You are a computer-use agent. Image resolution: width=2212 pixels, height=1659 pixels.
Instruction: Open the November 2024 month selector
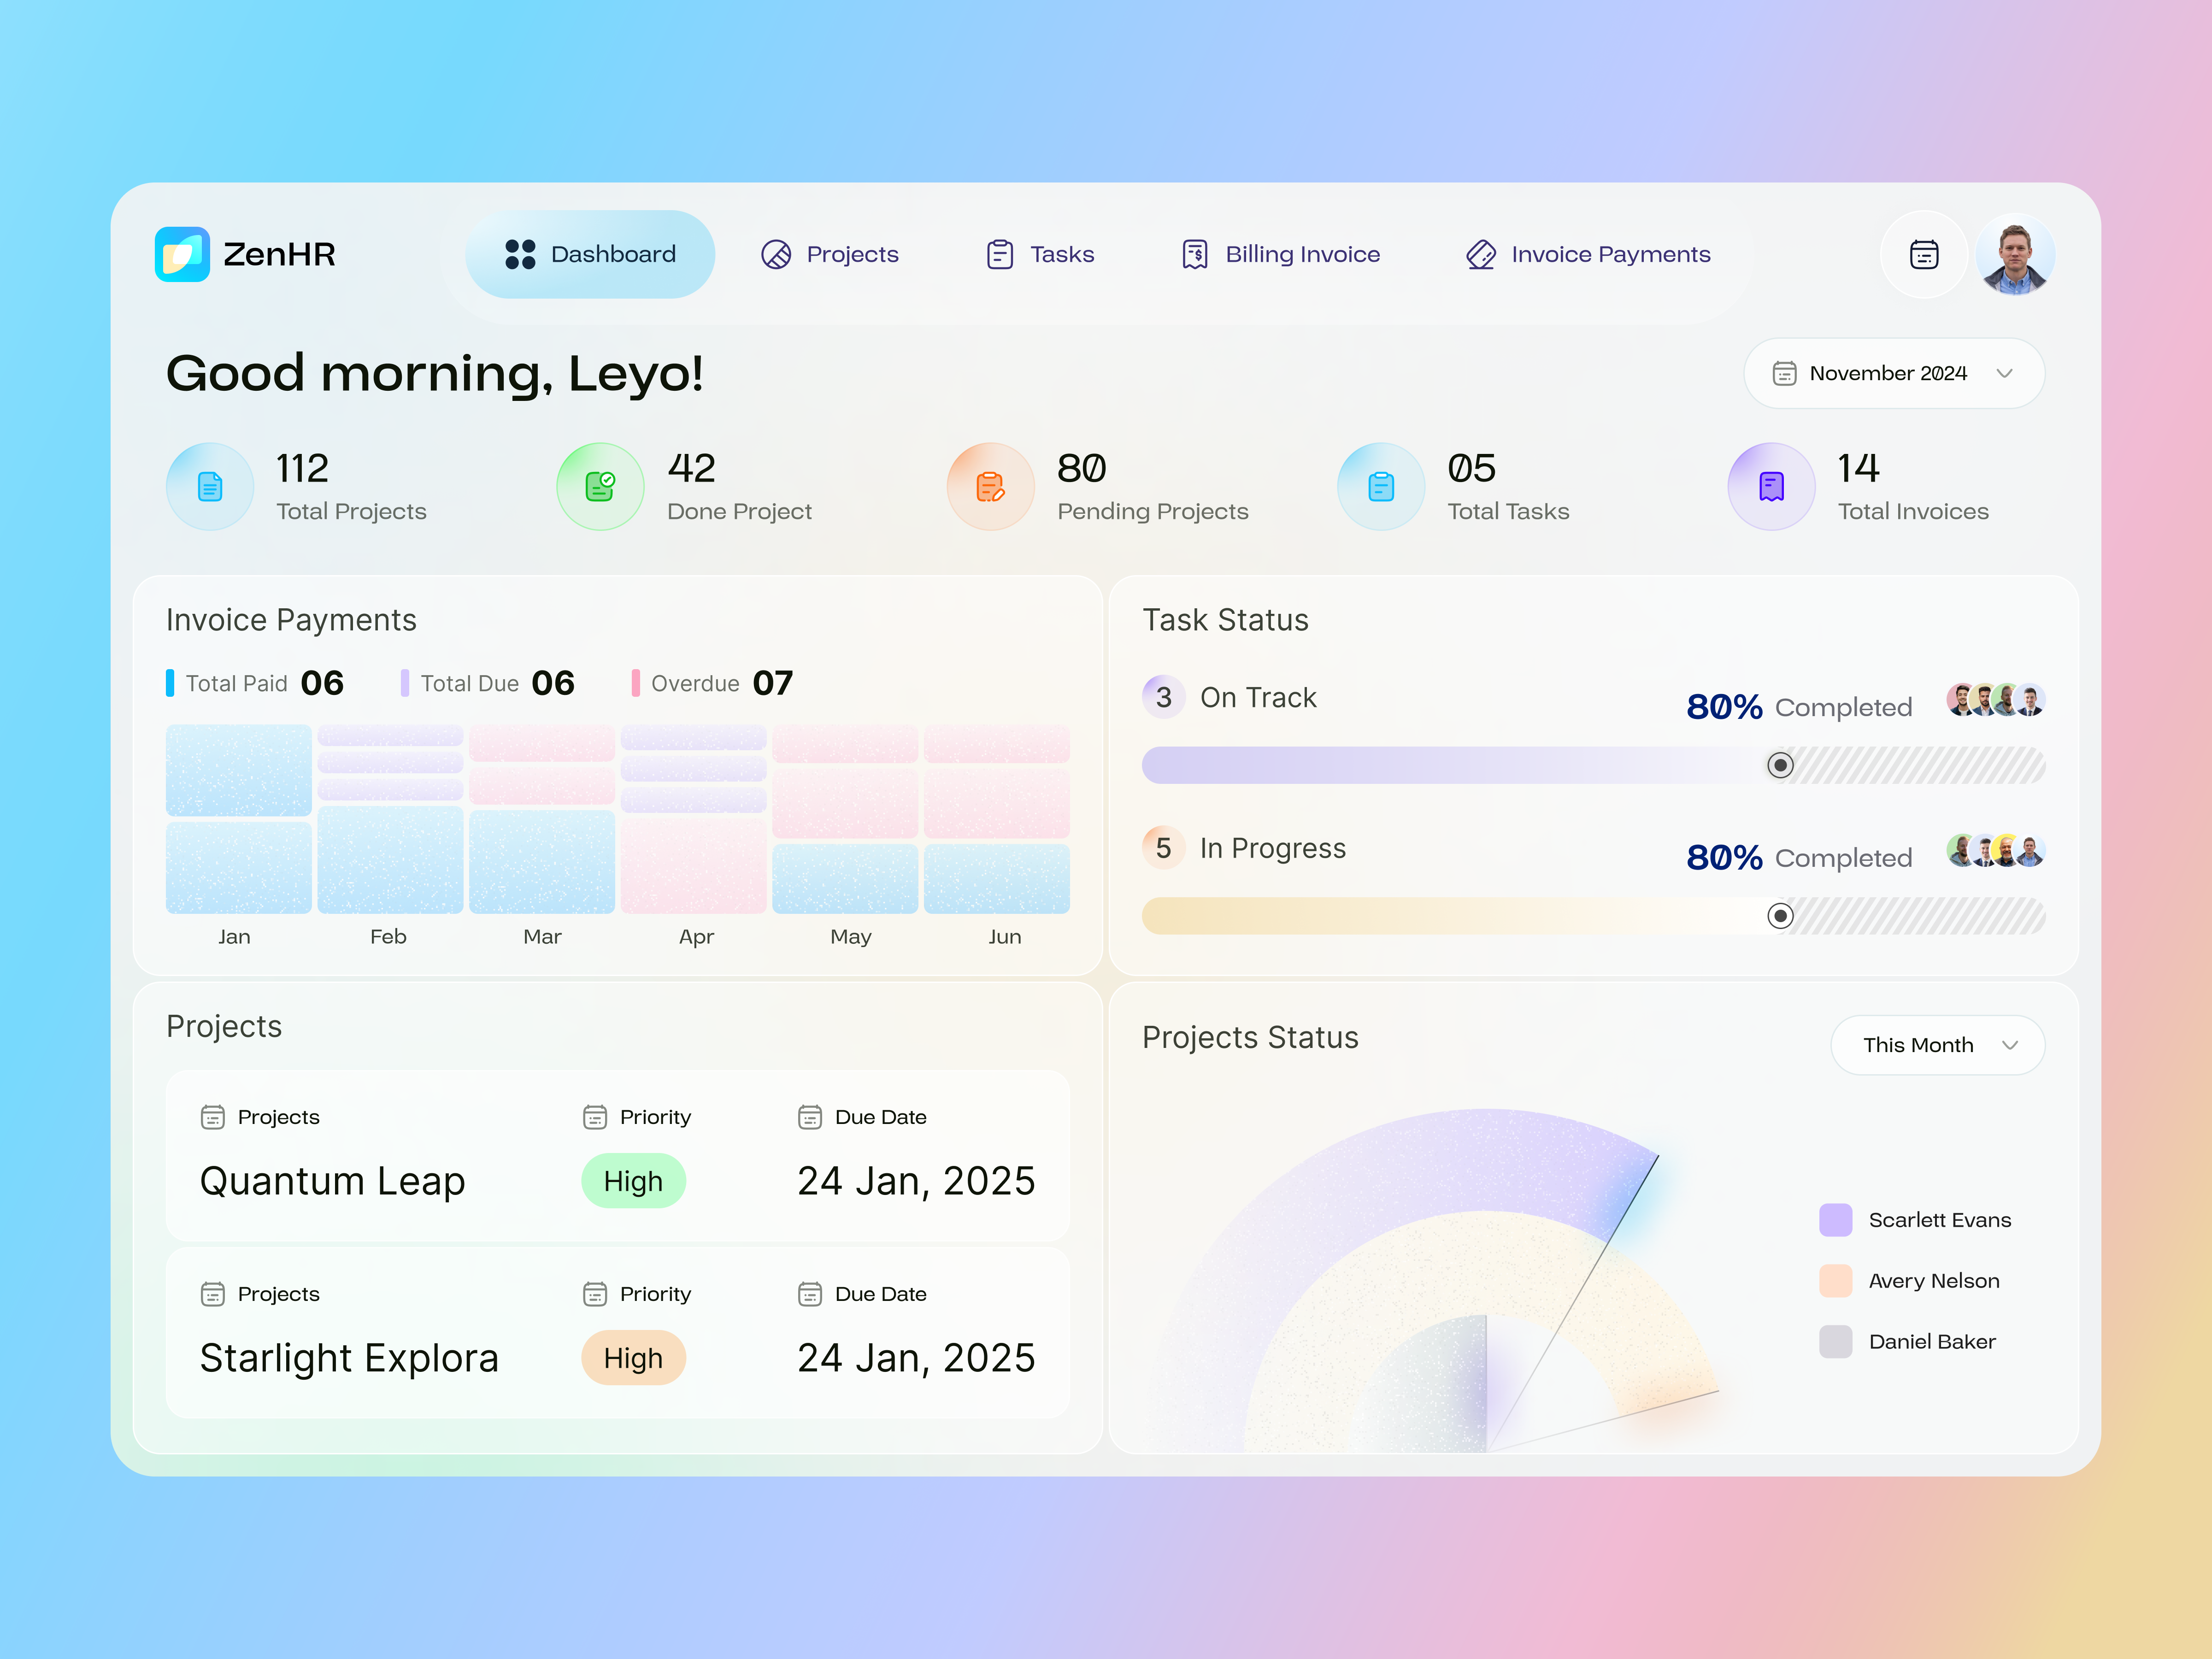(1890, 373)
